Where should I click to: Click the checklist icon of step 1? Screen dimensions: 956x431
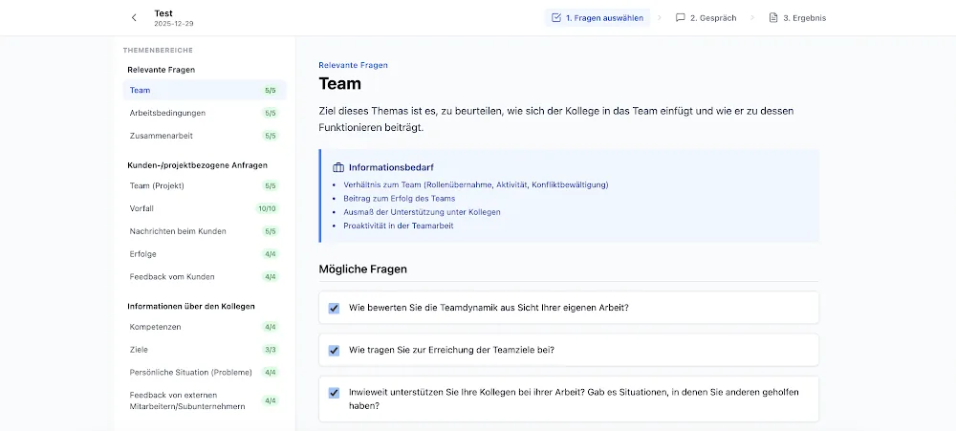coord(556,17)
